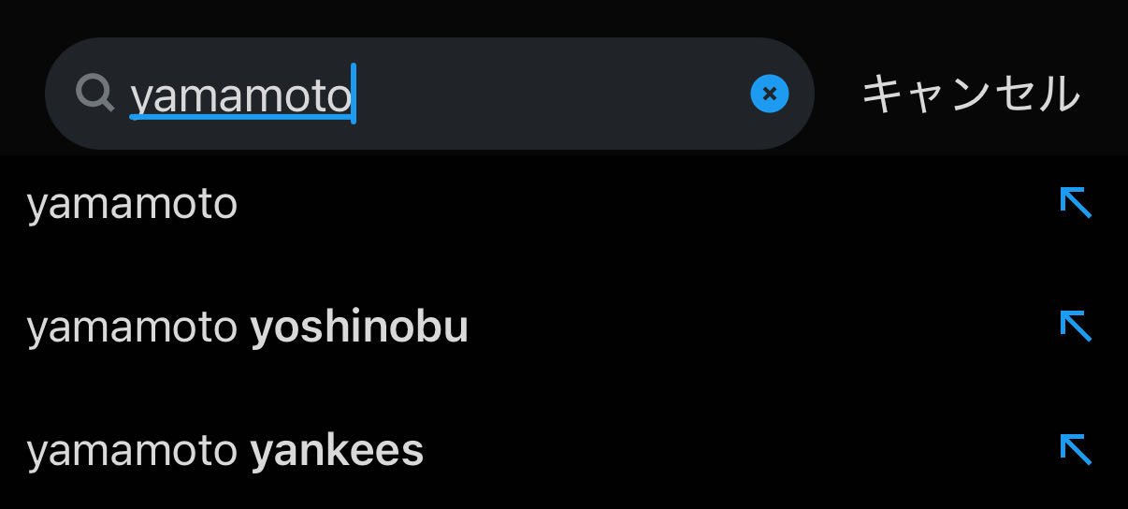1128x509 pixels.
Task: Click the underlined "yamamoto" text in the search bar
Action: (x=239, y=95)
